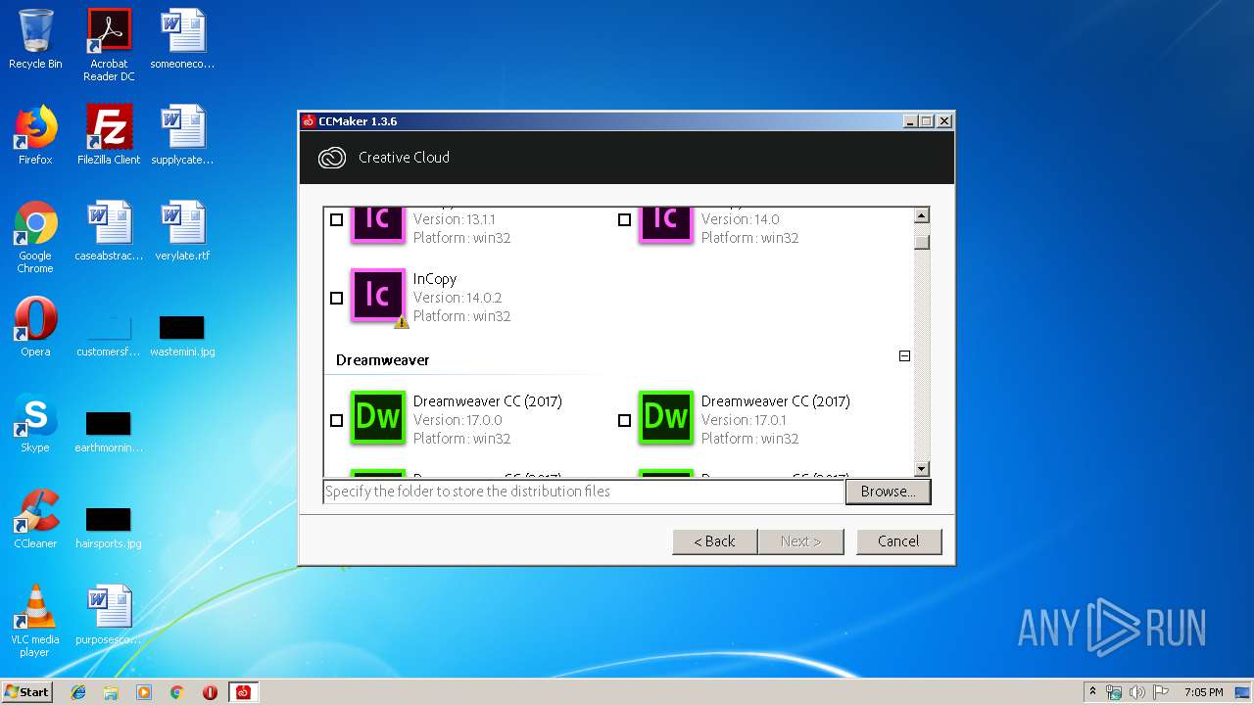The width and height of the screenshot is (1254, 705).
Task: Open Opera from the taskbar
Action: (210, 692)
